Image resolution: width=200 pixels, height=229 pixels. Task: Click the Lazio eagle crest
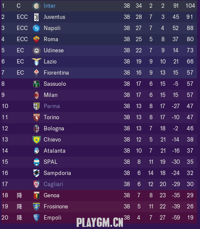tap(36, 62)
